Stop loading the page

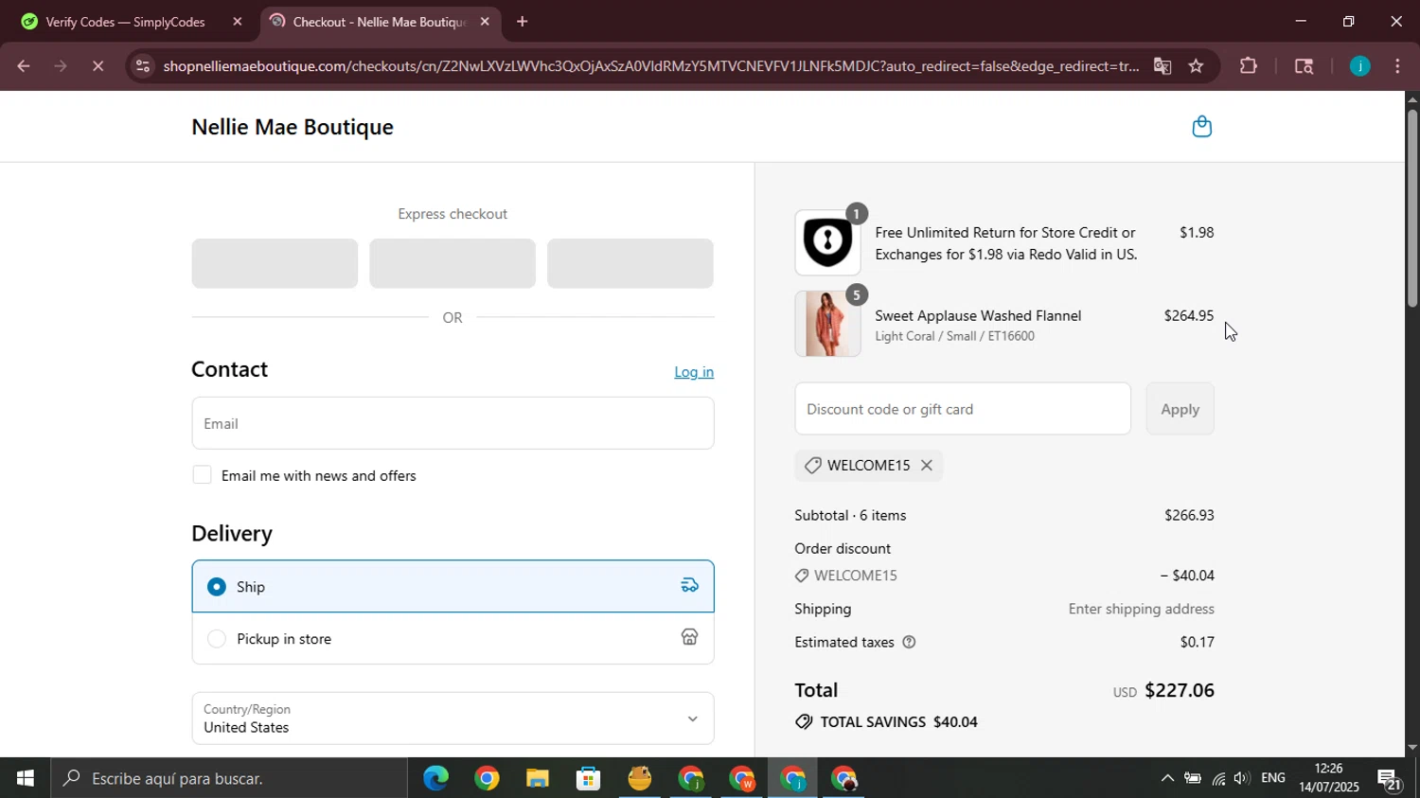[98, 66]
